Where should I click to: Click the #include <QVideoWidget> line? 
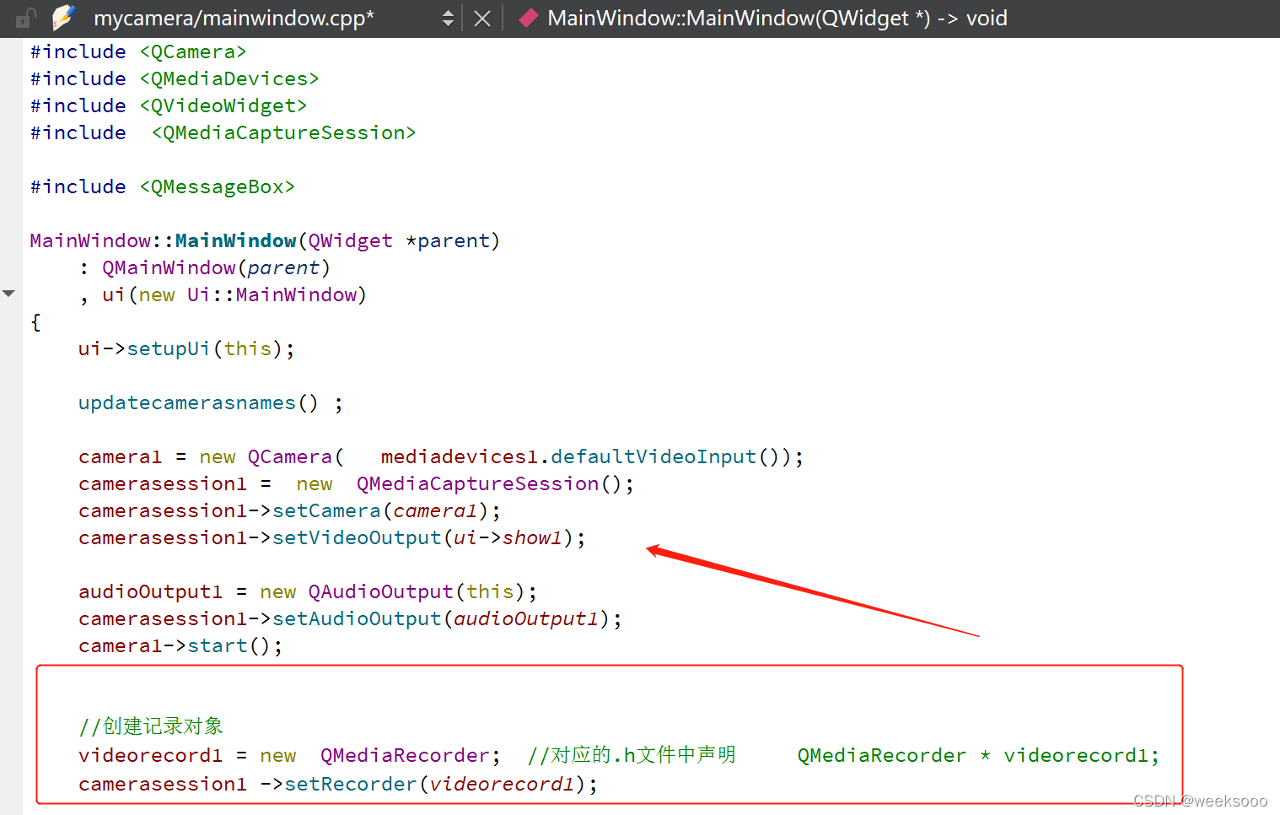[x=169, y=105]
